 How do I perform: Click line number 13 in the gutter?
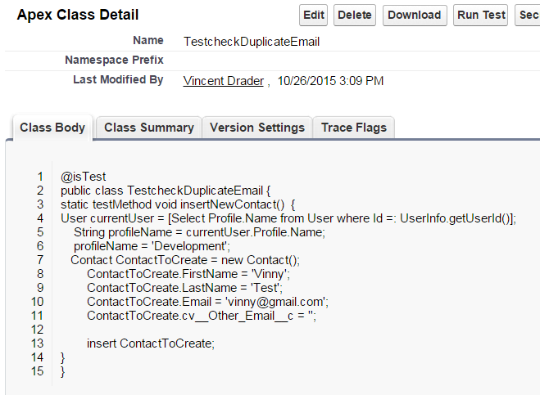pos(36,343)
